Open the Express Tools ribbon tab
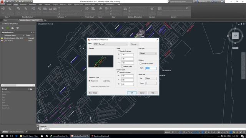The width and height of the screenshot is (246, 138). pos(78,5)
